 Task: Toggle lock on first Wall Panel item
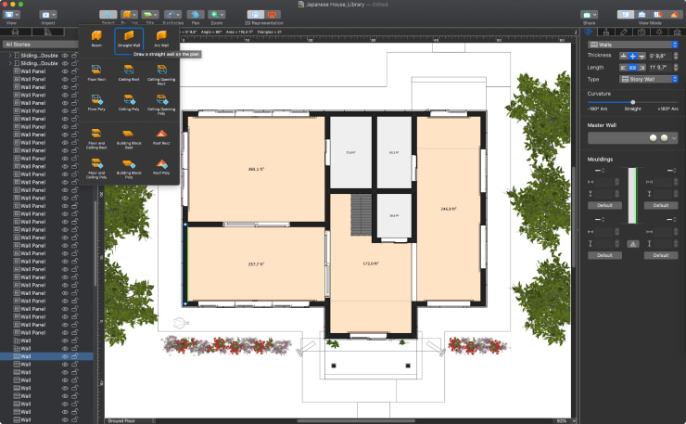pyautogui.click(x=74, y=71)
